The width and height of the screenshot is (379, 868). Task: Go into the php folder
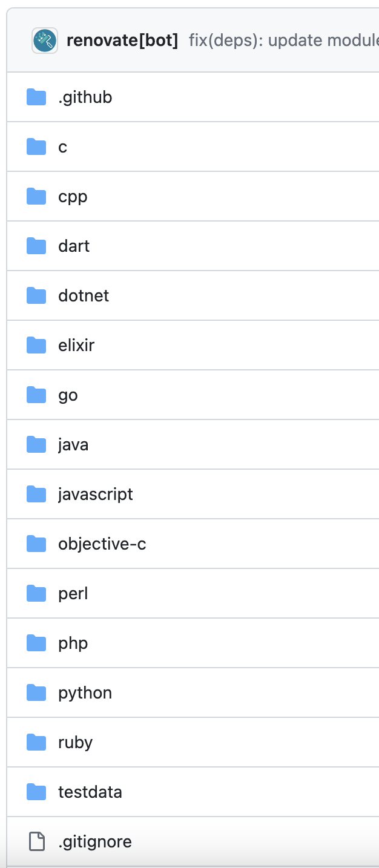tap(73, 643)
